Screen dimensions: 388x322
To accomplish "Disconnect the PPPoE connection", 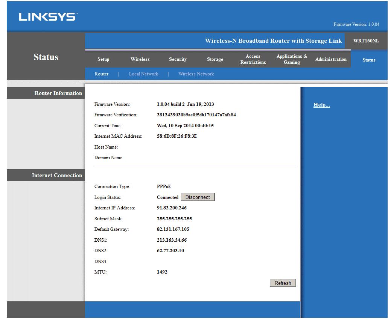I will 198,197.
